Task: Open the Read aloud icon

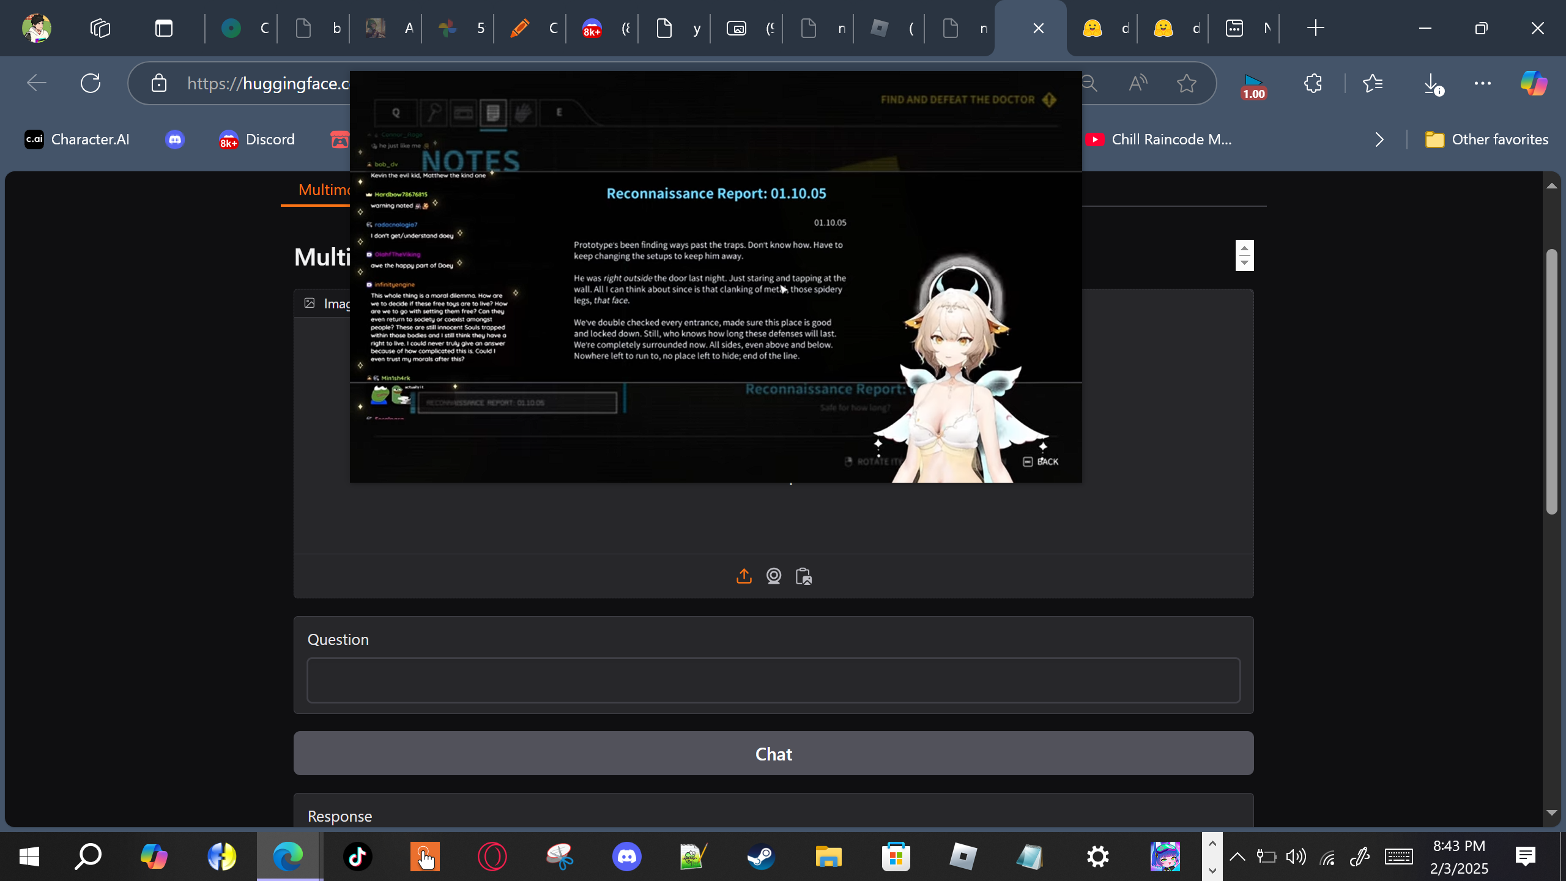Action: point(1138,83)
